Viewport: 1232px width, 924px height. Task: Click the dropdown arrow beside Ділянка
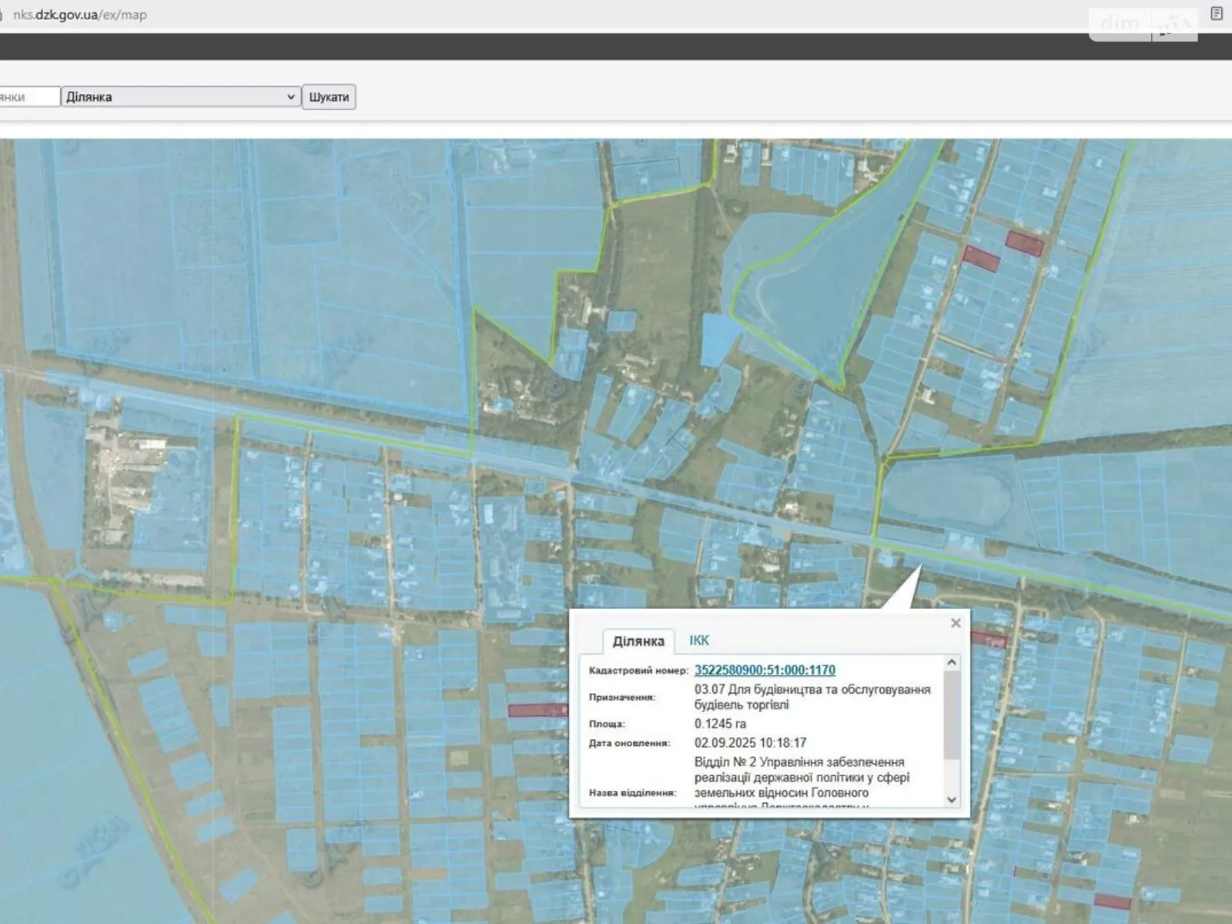coord(290,97)
